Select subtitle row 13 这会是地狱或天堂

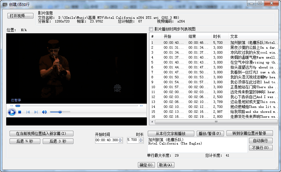[x=214, y=102]
